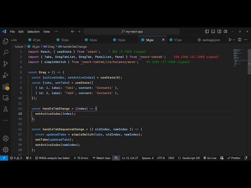Open the Accounts profile icon
The image size is (251, 188).
5,138
